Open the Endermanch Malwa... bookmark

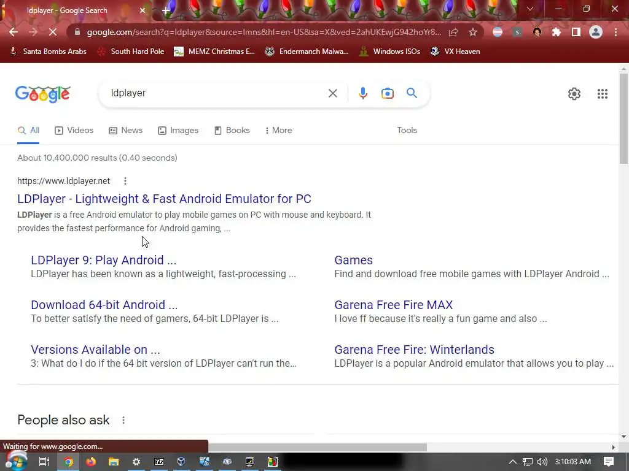(307, 52)
